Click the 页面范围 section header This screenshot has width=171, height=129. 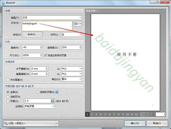pos(20,86)
